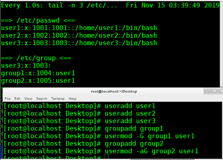This screenshot has height=160, width=223.
Task: Open the Help menu in the terminal
Action: (x=73, y=99)
